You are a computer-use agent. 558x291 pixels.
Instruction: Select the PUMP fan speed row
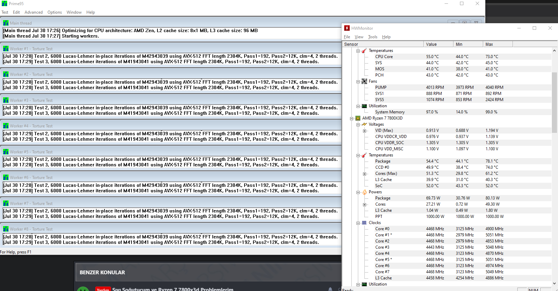coord(447,87)
